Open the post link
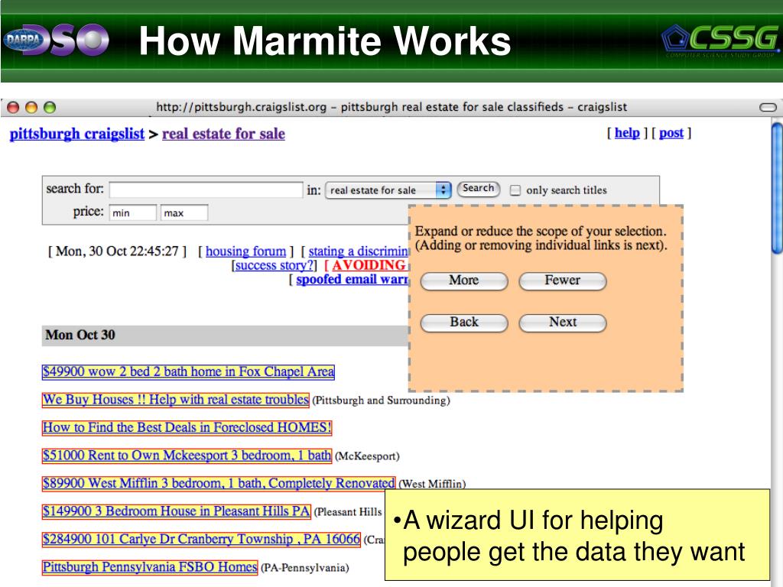The height and width of the screenshot is (587, 783). click(x=671, y=133)
